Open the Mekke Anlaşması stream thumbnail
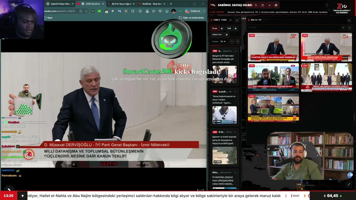 coord(326,77)
